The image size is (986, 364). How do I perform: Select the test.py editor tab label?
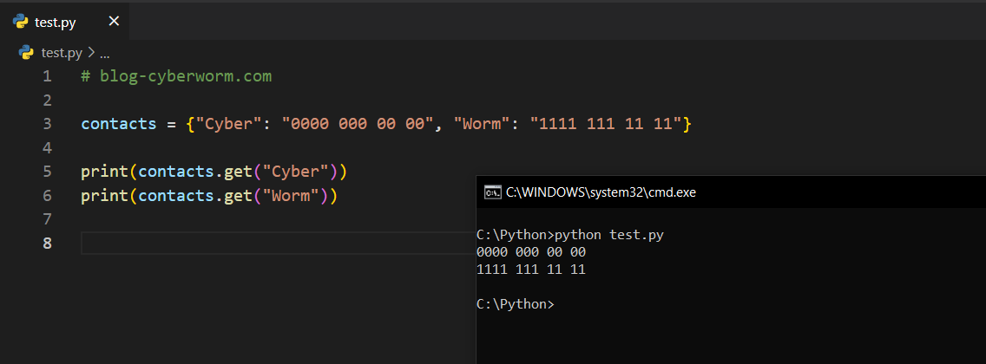pyautogui.click(x=56, y=22)
